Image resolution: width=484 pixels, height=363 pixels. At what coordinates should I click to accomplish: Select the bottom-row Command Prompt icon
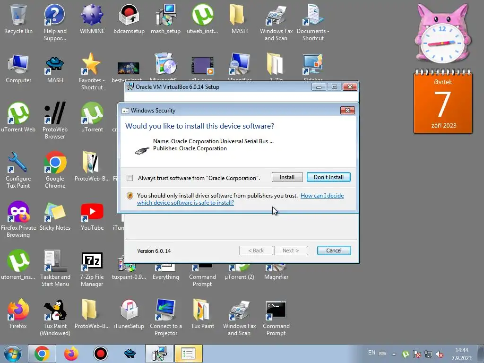pyautogui.click(x=276, y=317)
